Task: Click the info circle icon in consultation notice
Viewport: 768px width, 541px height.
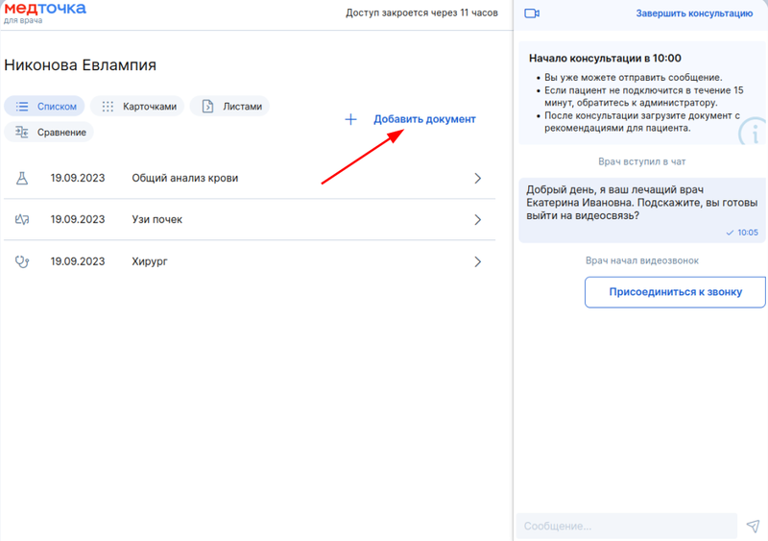Action: point(754,132)
